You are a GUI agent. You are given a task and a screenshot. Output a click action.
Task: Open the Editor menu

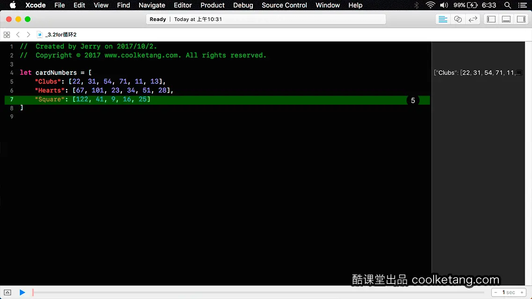(x=183, y=5)
